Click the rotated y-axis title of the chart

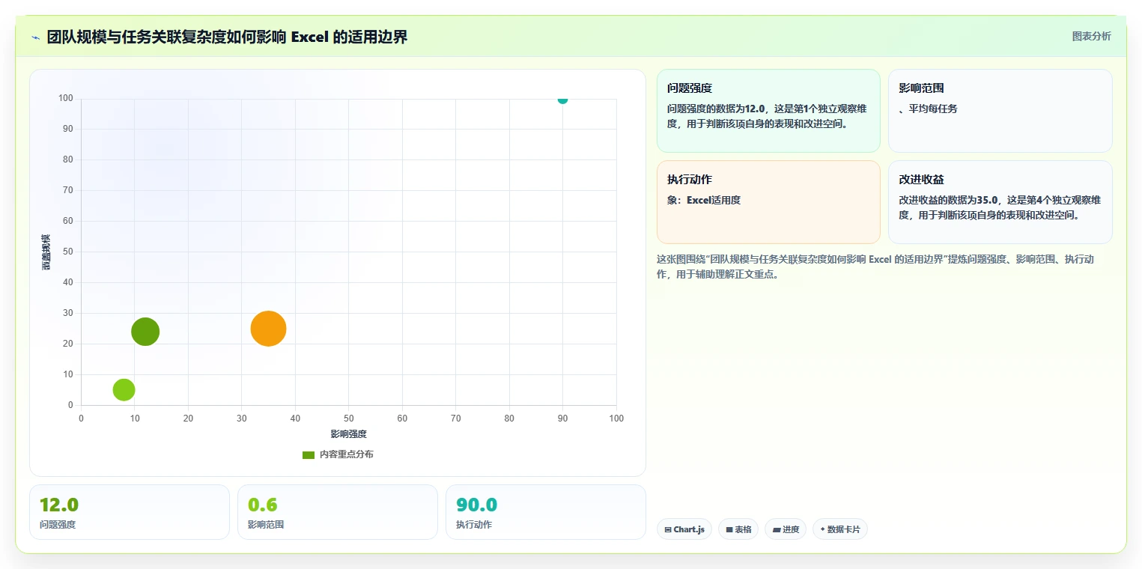tap(46, 252)
